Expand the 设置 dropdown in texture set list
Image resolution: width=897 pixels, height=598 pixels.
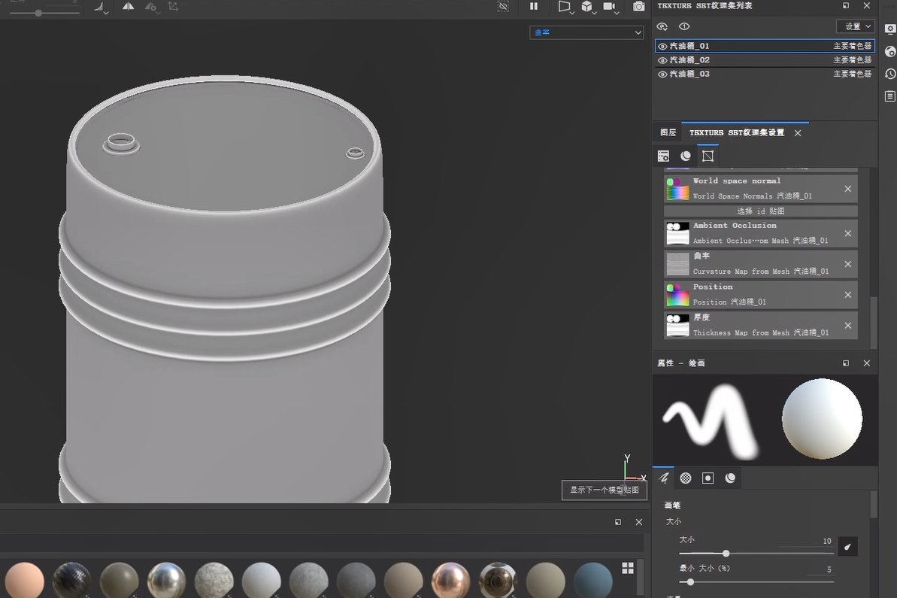[856, 26]
